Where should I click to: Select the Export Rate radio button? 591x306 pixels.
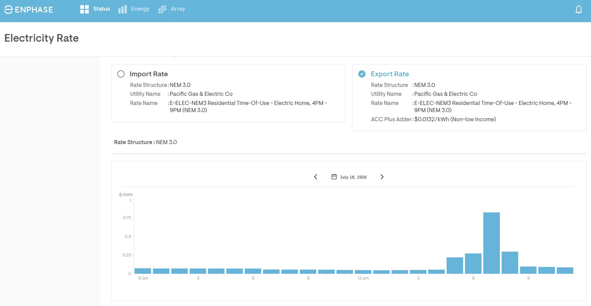coord(362,74)
